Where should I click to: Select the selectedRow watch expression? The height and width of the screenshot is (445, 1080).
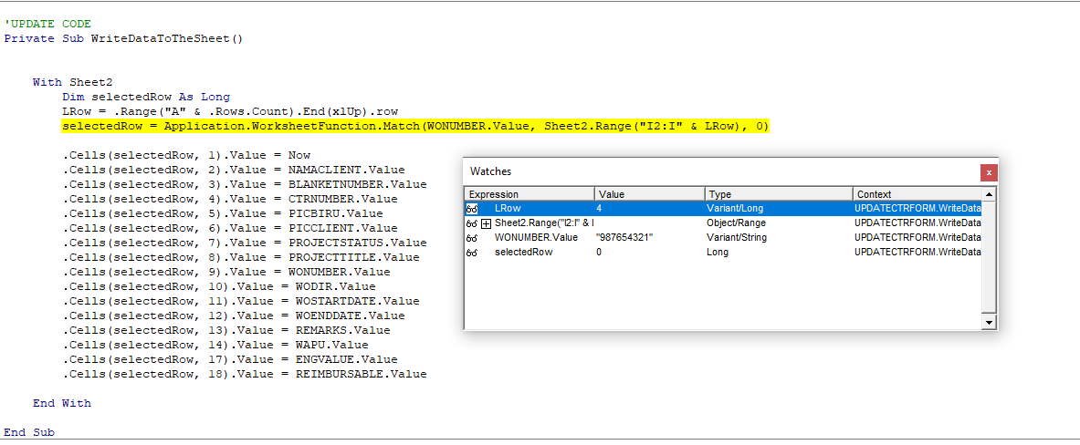(523, 254)
